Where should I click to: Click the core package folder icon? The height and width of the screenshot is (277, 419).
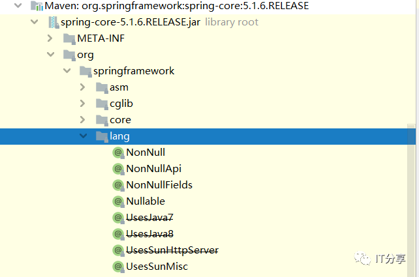click(x=102, y=120)
